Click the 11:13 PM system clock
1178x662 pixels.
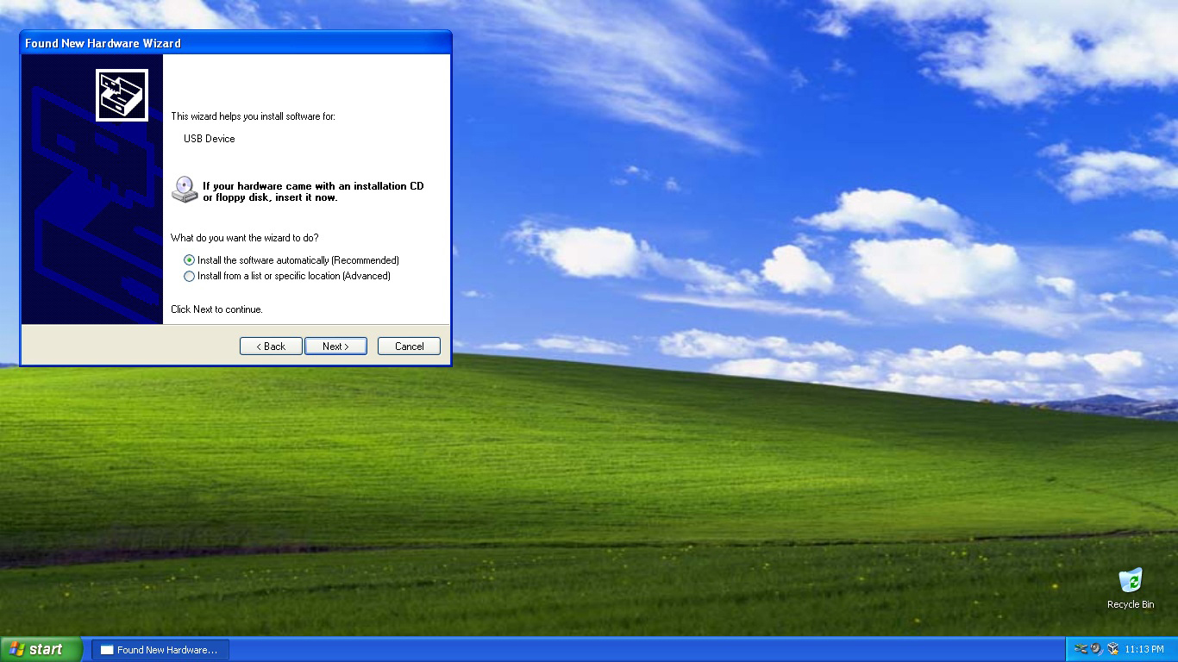tap(1144, 649)
